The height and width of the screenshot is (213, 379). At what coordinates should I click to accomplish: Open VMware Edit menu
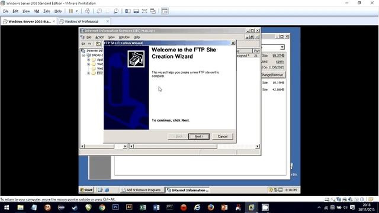(15, 11)
